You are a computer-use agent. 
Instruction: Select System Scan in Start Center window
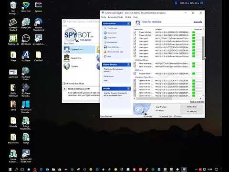point(79,50)
